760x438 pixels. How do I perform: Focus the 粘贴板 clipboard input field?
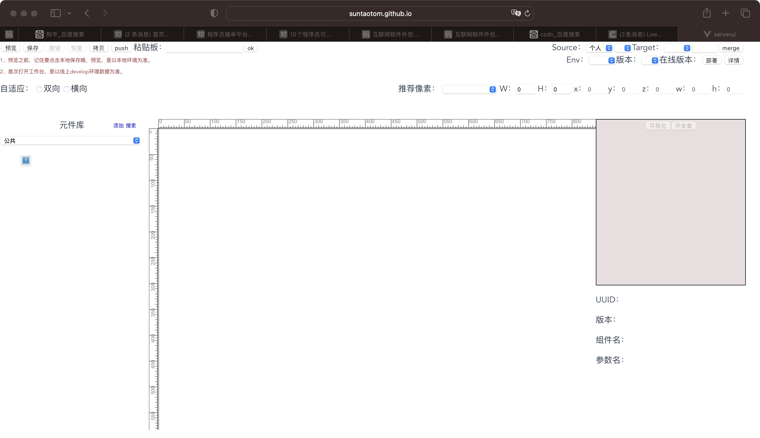point(204,48)
